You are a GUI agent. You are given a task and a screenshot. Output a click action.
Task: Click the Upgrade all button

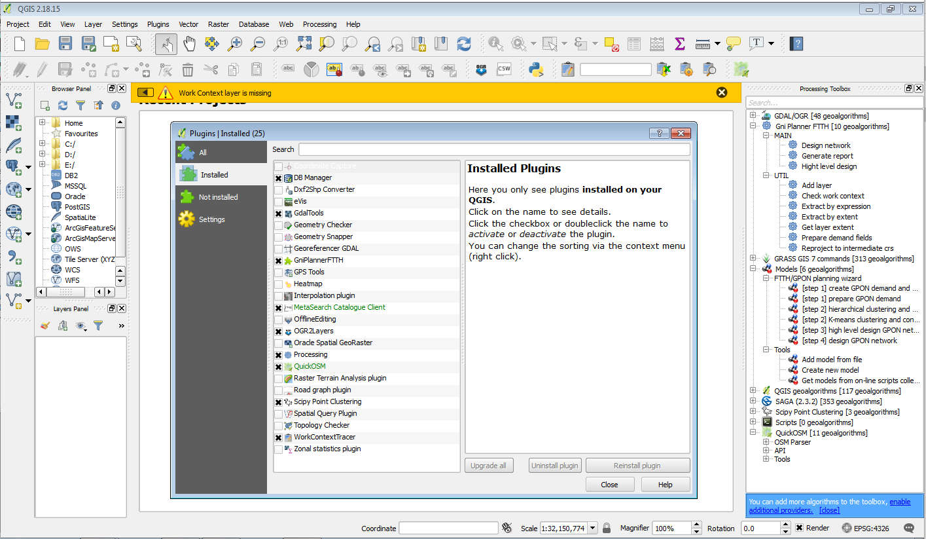[x=488, y=466]
